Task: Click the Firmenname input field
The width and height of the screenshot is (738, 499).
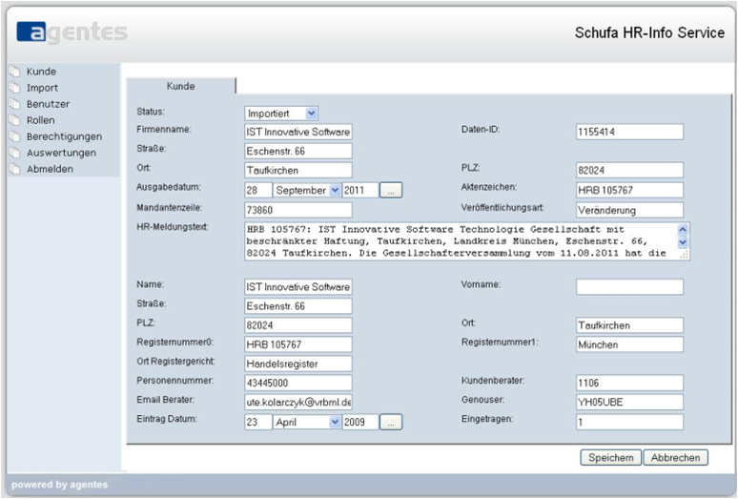Action: point(298,132)
